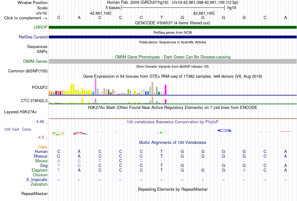
Task: Click the Gaps label in Multiz
Action: (43, 147)
